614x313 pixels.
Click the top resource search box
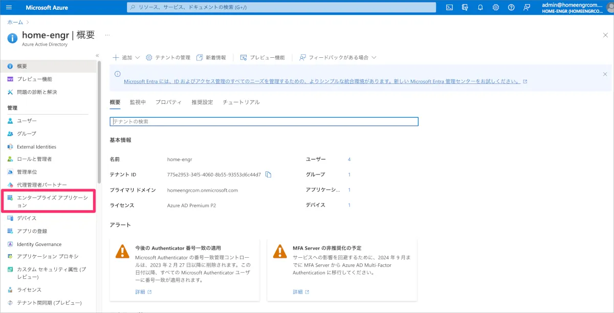pos(281,8)
